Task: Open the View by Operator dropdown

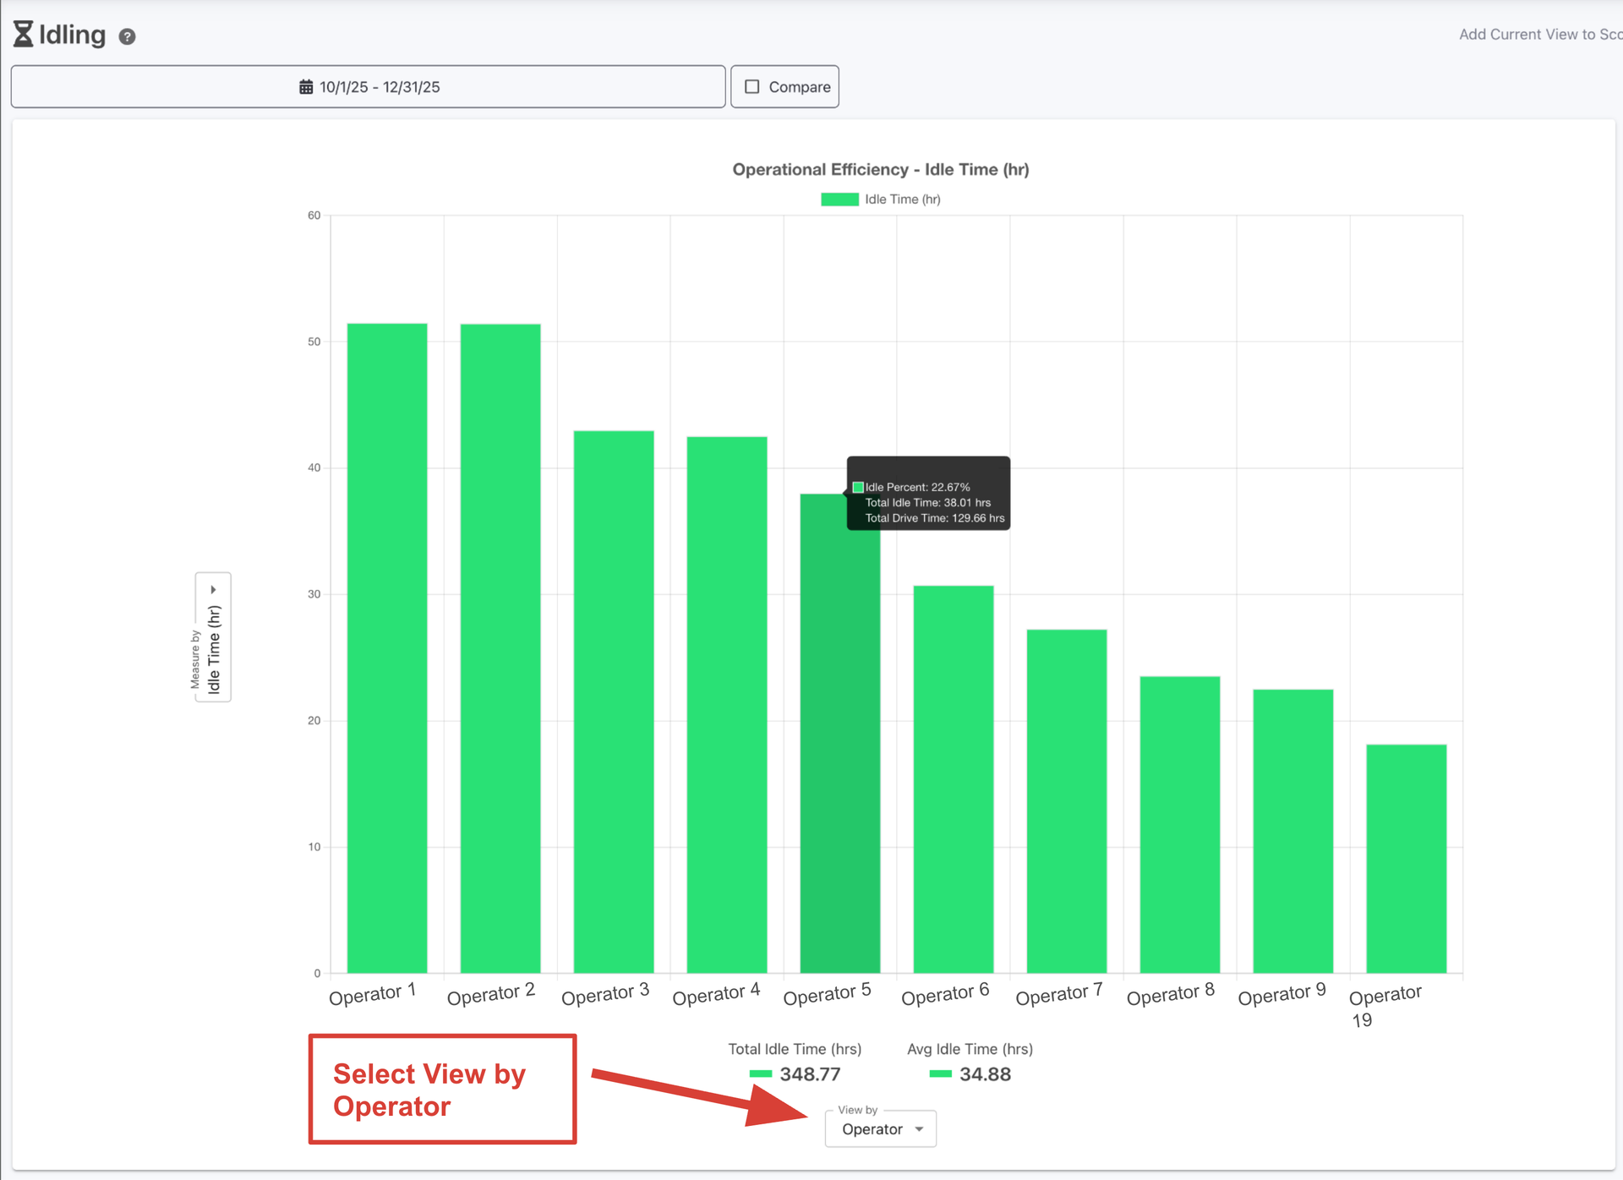Action: pyautogui.click(x=881, y=1129)
